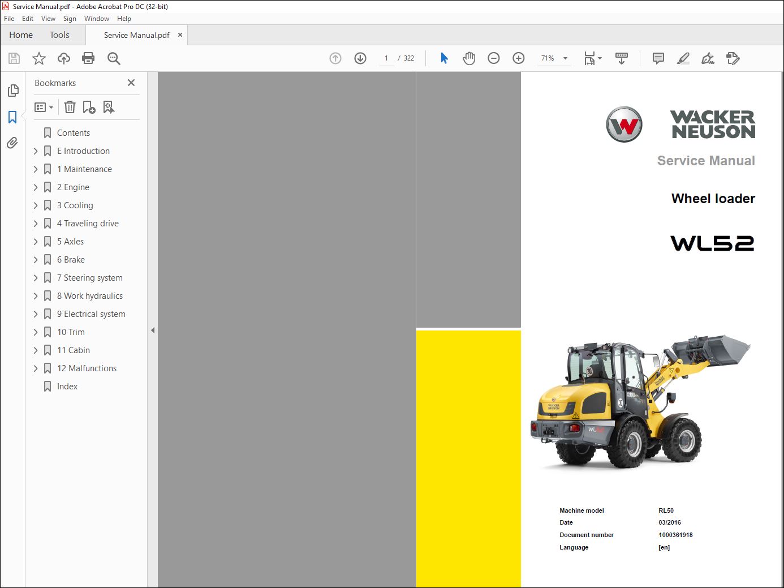
Task: Click the page number input field
Action: click(x=386, y=58)
